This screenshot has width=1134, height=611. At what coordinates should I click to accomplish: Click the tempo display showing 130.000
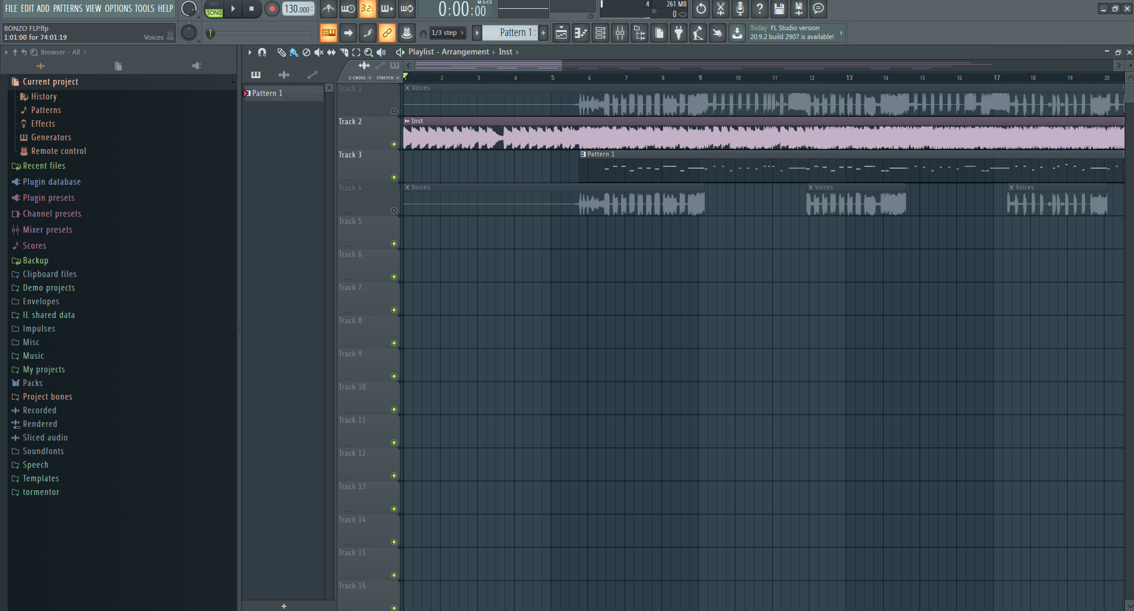click(x=297, y=9)
